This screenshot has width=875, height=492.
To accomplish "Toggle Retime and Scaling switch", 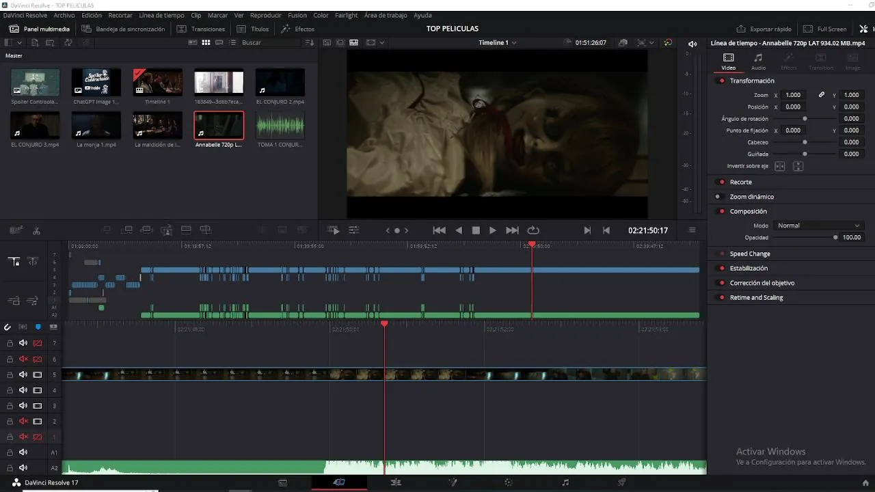I will pos(722,298).
